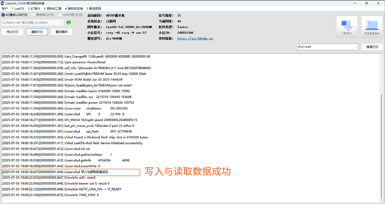Open the 2 AT指令 menu

pyautogui.click(x=34, y=9)
